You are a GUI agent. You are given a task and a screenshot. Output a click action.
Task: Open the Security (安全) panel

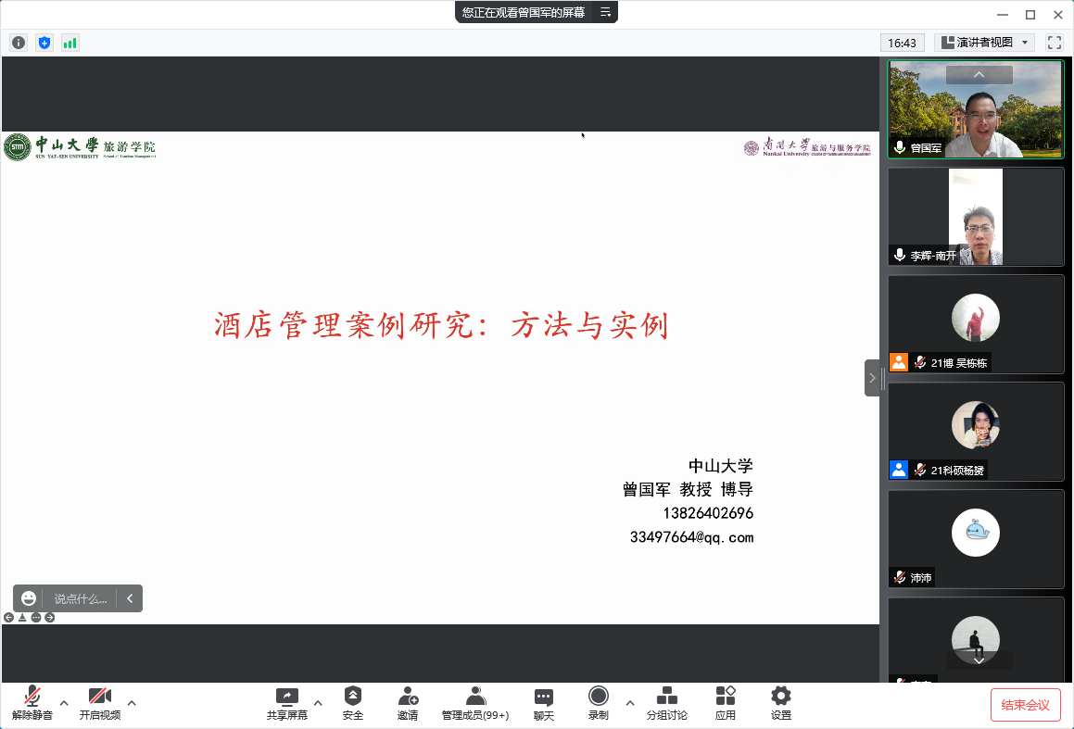pyautogui.click(x=352, y=703)
